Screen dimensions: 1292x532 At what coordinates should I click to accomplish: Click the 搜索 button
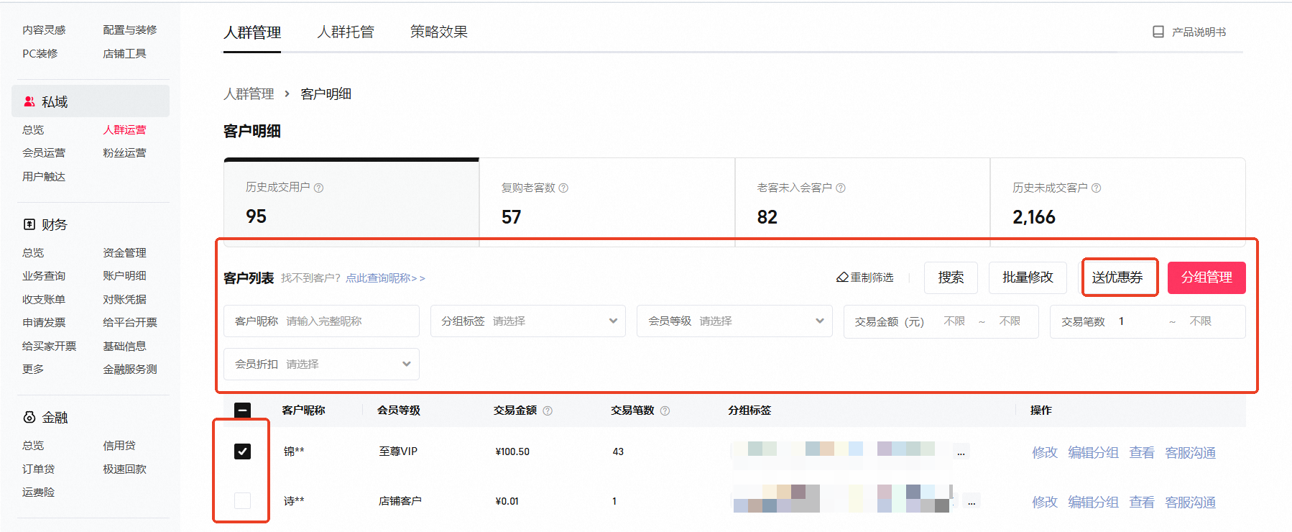[x=951, y=278]
